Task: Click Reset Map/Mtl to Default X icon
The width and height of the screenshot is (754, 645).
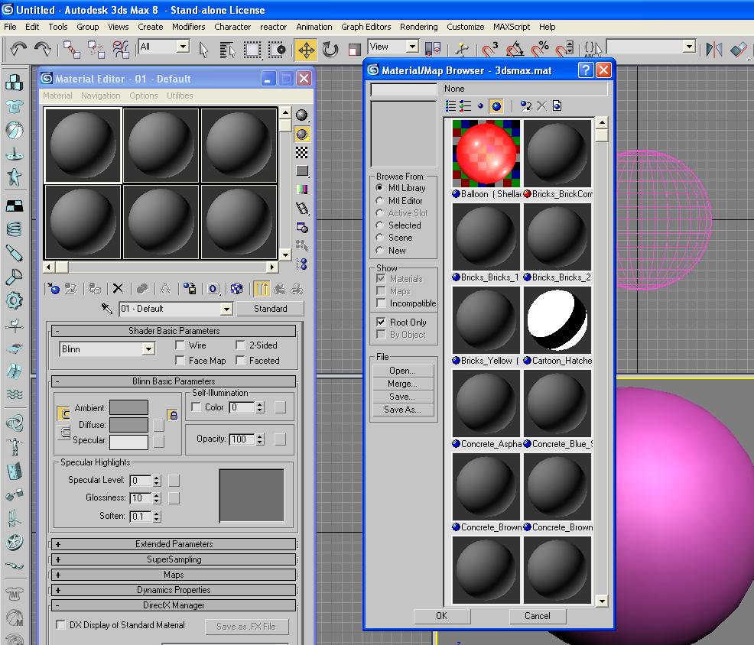Action: tap(118, 288)
